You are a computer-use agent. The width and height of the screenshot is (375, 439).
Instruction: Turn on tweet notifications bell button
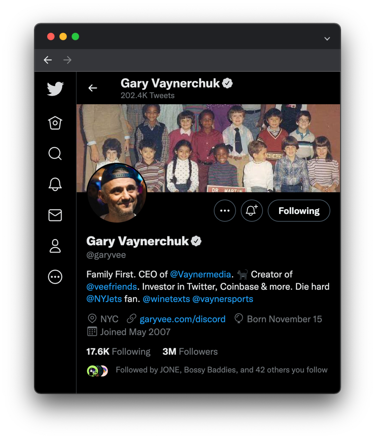252,210
